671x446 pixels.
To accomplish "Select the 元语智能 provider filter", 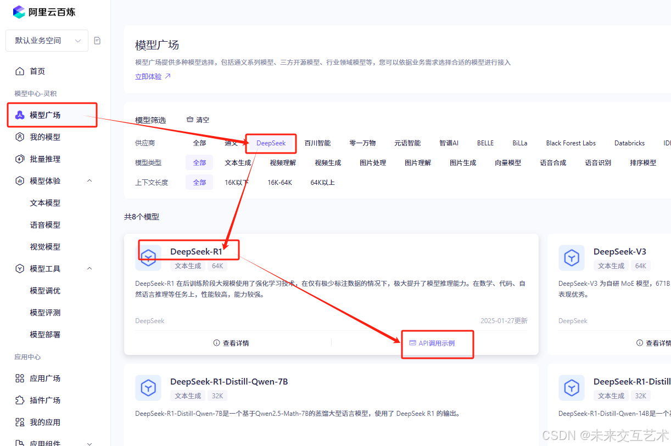I will (x=407, y=143).
